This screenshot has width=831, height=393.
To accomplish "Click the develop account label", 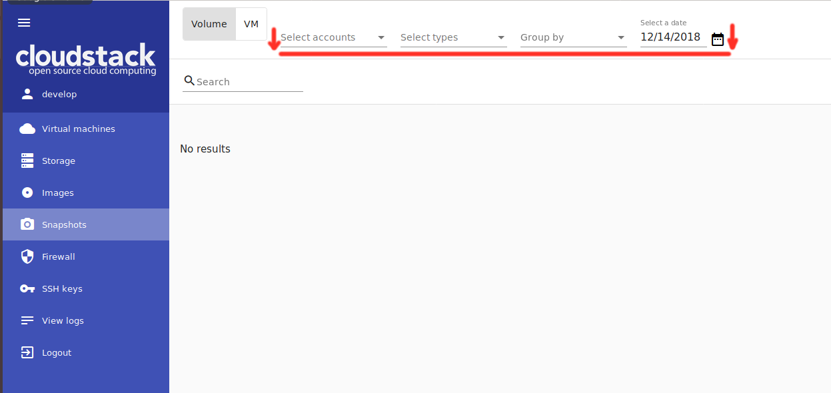I will [60, 94].
